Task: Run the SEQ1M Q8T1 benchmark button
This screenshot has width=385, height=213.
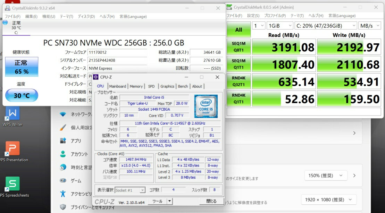Action: (x=238, y=47)
